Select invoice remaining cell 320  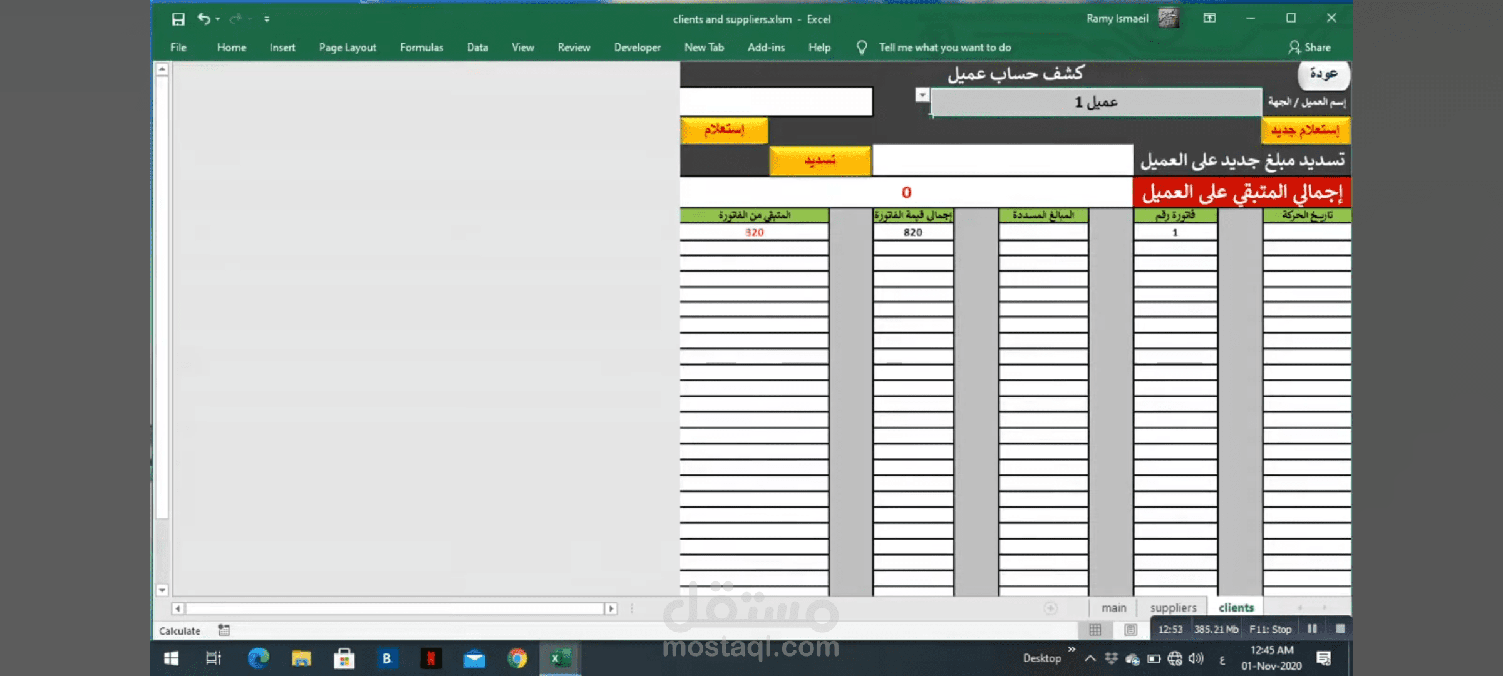(x=754, y=232)
